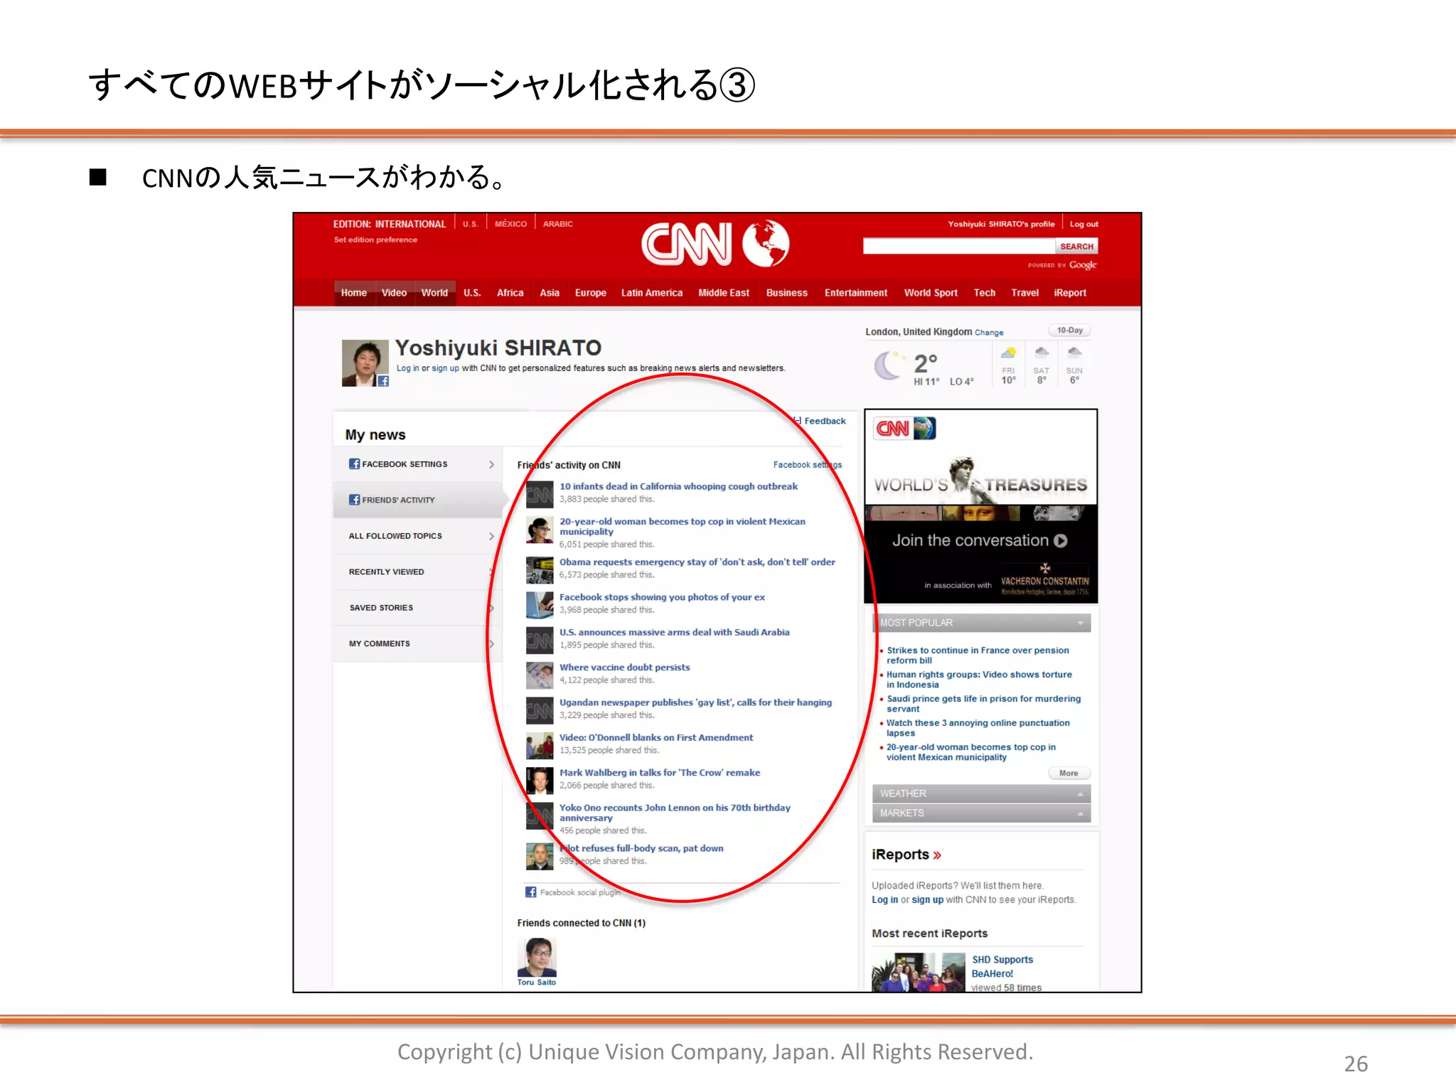Open Facebook stops showing photos of ex story
Screen dimensions: 1456x1092
point(662,597)
